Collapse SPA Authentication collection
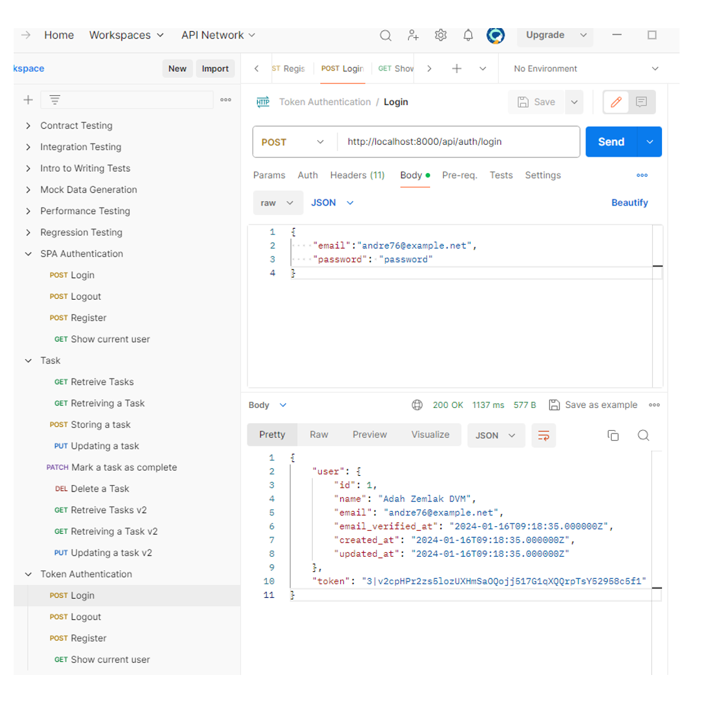The image size is (705, 705). tap(28, 254)
